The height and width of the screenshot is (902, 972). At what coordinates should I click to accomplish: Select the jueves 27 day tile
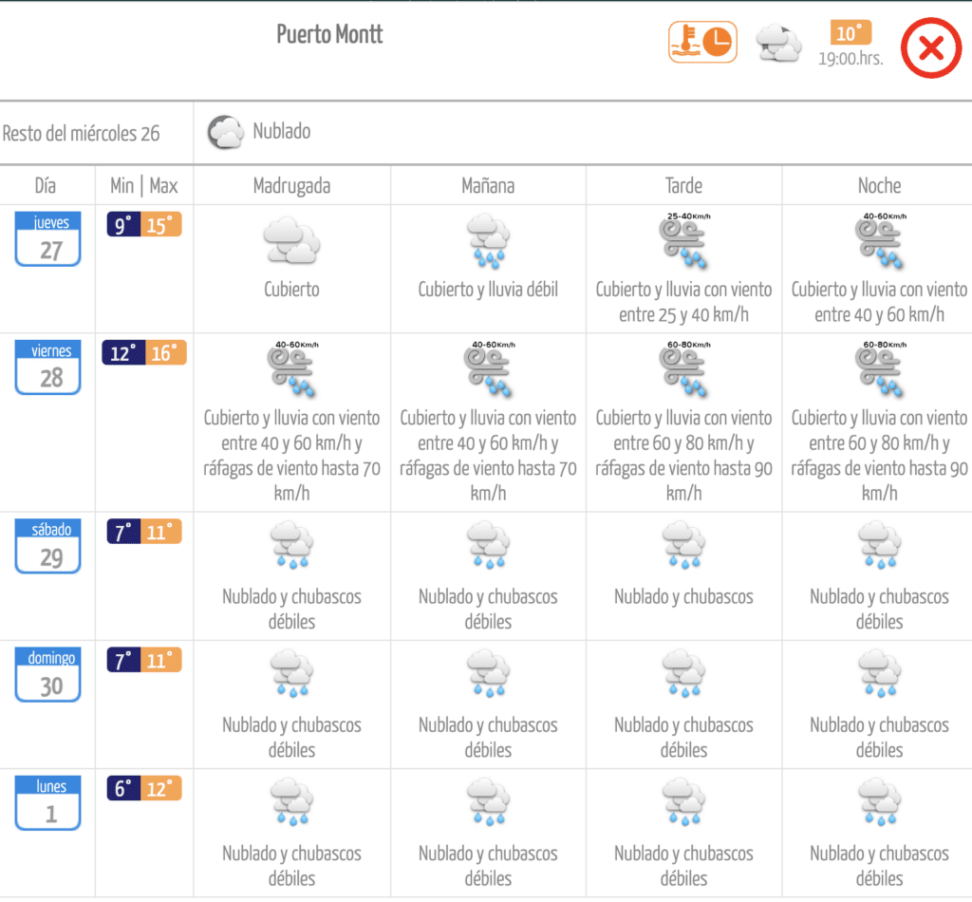[47, 239]
